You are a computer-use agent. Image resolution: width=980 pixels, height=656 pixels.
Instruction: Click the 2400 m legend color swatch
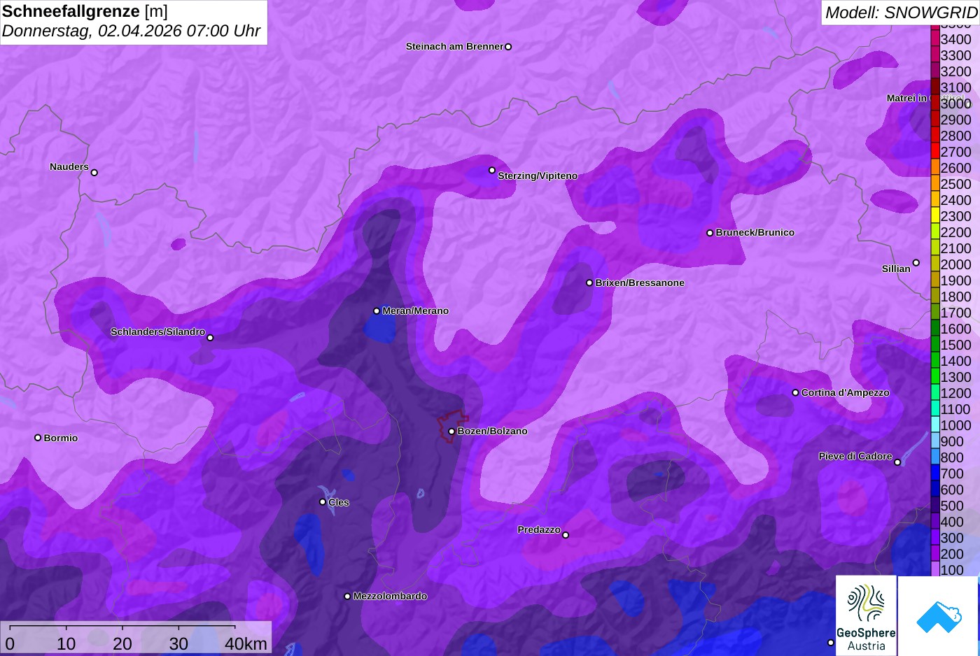(934, 200)
